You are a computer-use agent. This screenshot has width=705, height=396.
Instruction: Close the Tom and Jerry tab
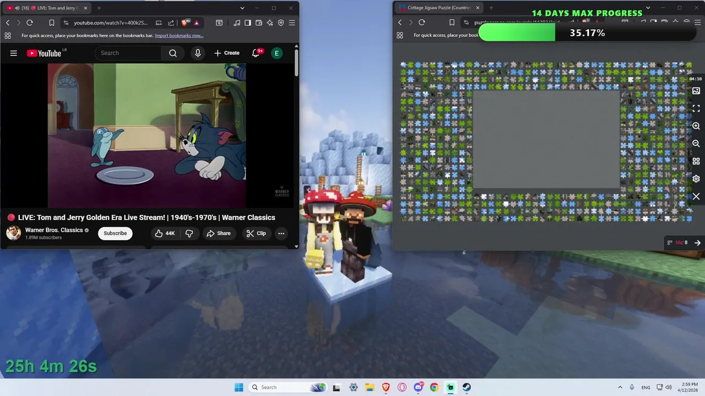85,8
